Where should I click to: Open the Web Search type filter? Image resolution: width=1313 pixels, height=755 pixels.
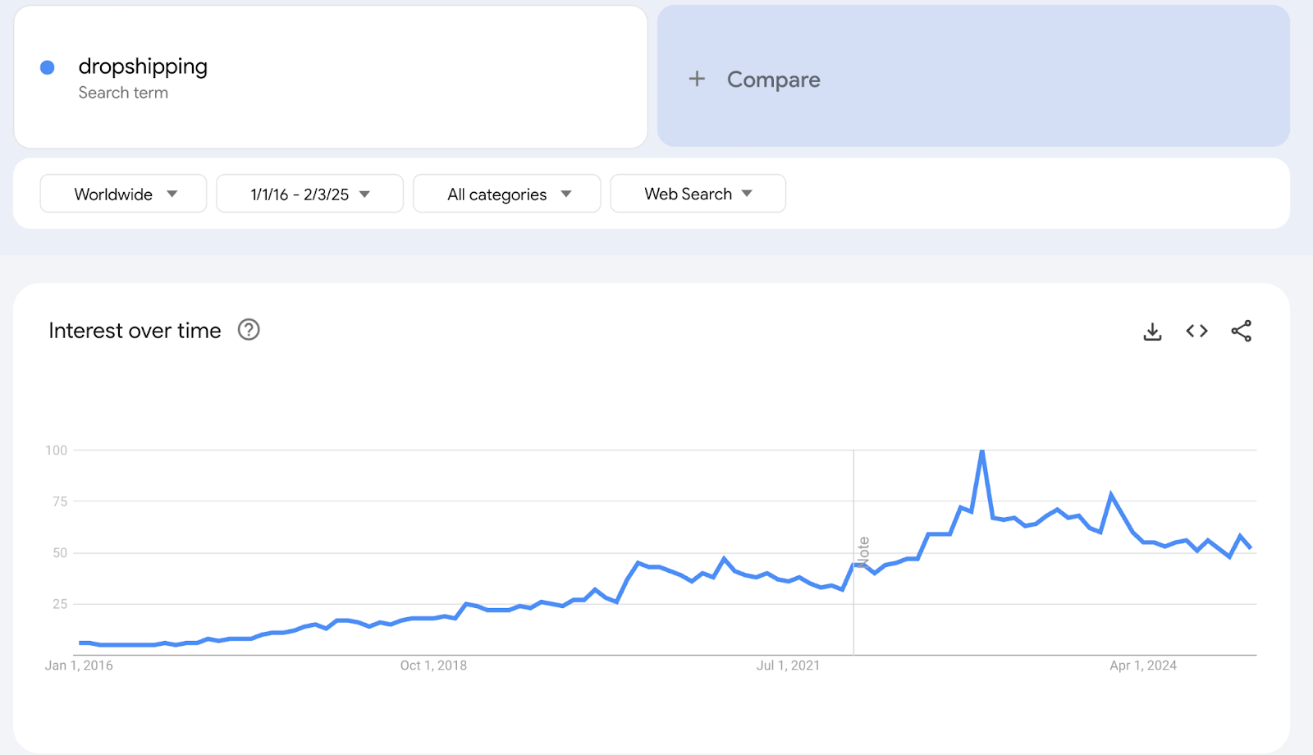(697, 194)
